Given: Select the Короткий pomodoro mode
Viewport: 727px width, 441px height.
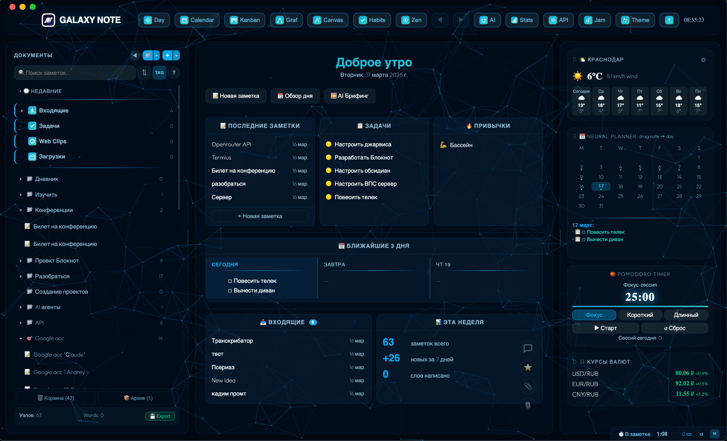Looking at the screenshot, I should [640, 315].
